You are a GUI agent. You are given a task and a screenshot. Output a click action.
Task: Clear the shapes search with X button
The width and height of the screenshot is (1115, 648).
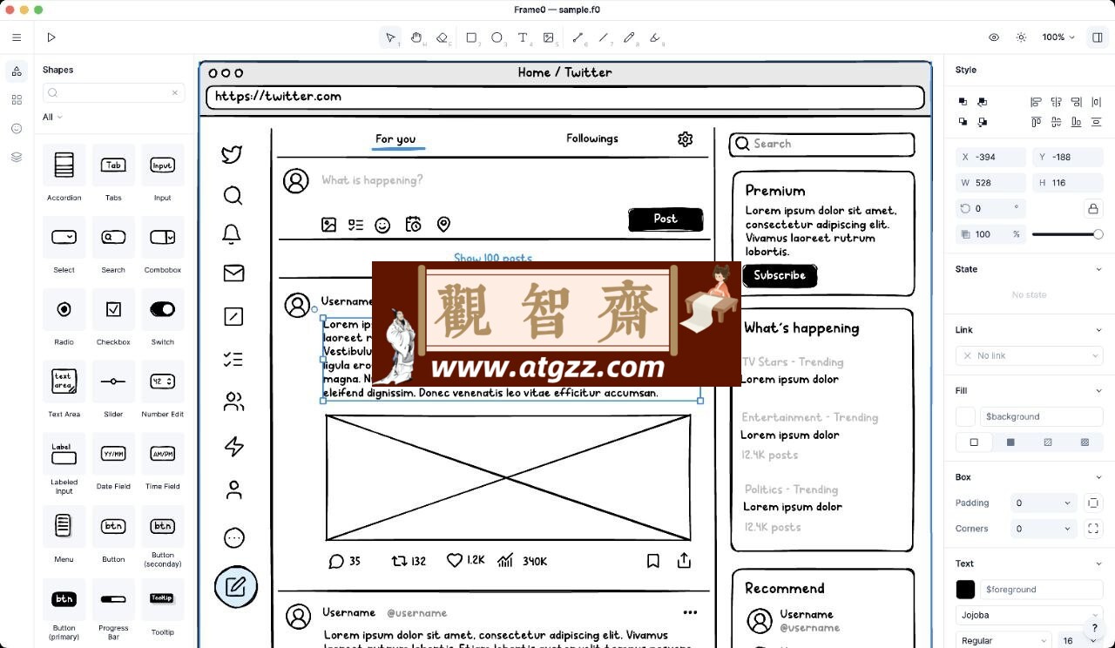click(x=174, y=93)
